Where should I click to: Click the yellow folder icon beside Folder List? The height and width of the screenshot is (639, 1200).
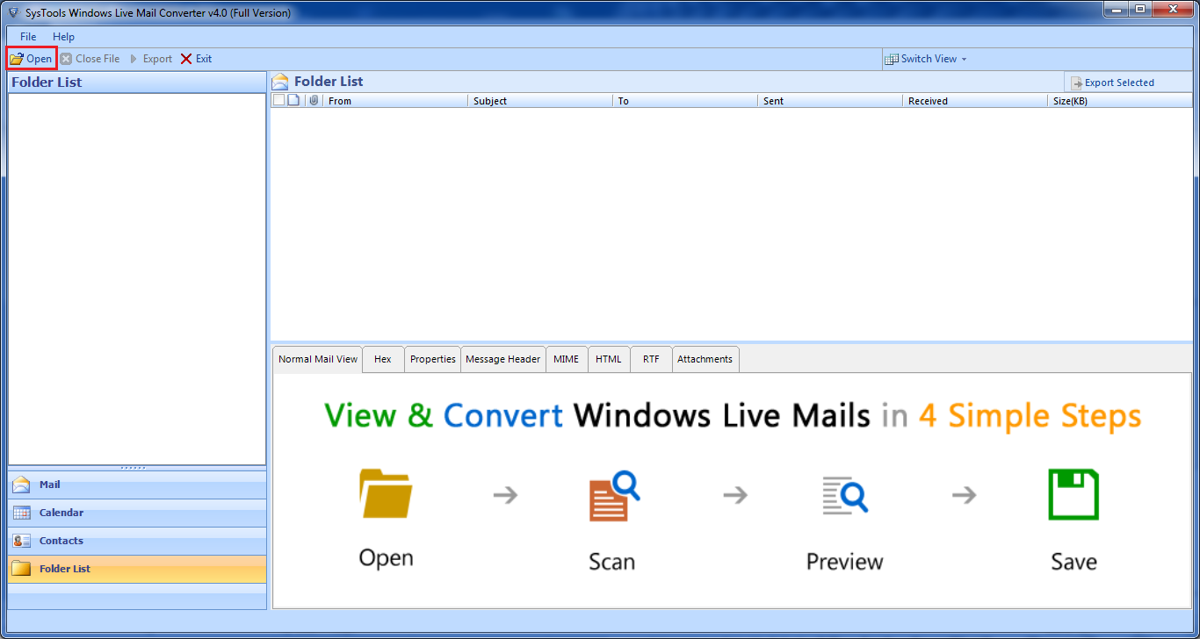coord(21,569)
